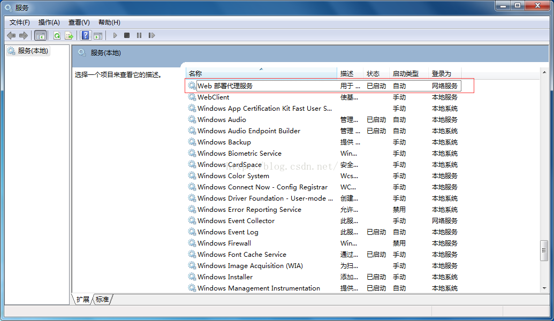Viewport: 554px width, 321px height.
Task: Open the 查看(V) menu
Action: click(79, 22)
